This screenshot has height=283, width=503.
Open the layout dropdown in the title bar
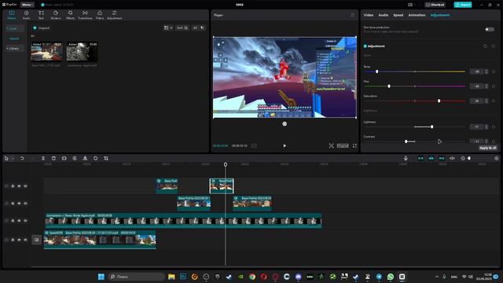pos(412,5)
